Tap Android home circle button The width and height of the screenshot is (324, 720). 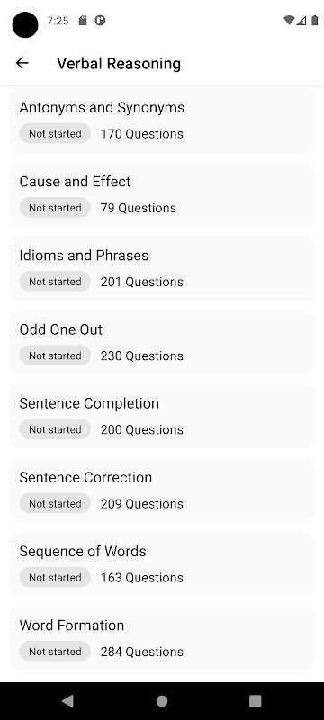pyautogui.click(x=162, y=701)
